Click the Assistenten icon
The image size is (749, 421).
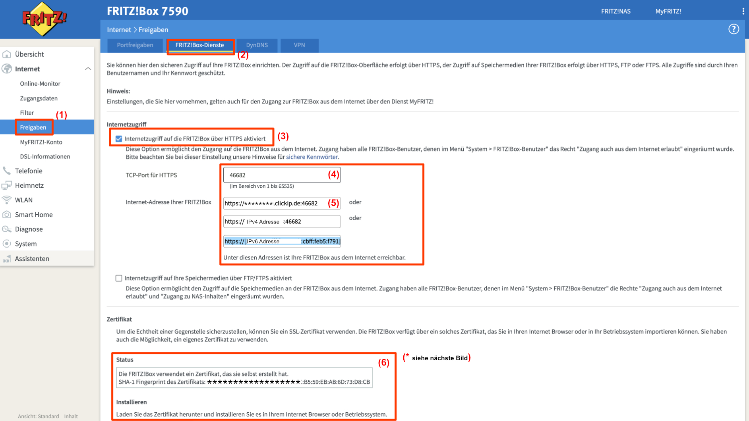(7, 259)
